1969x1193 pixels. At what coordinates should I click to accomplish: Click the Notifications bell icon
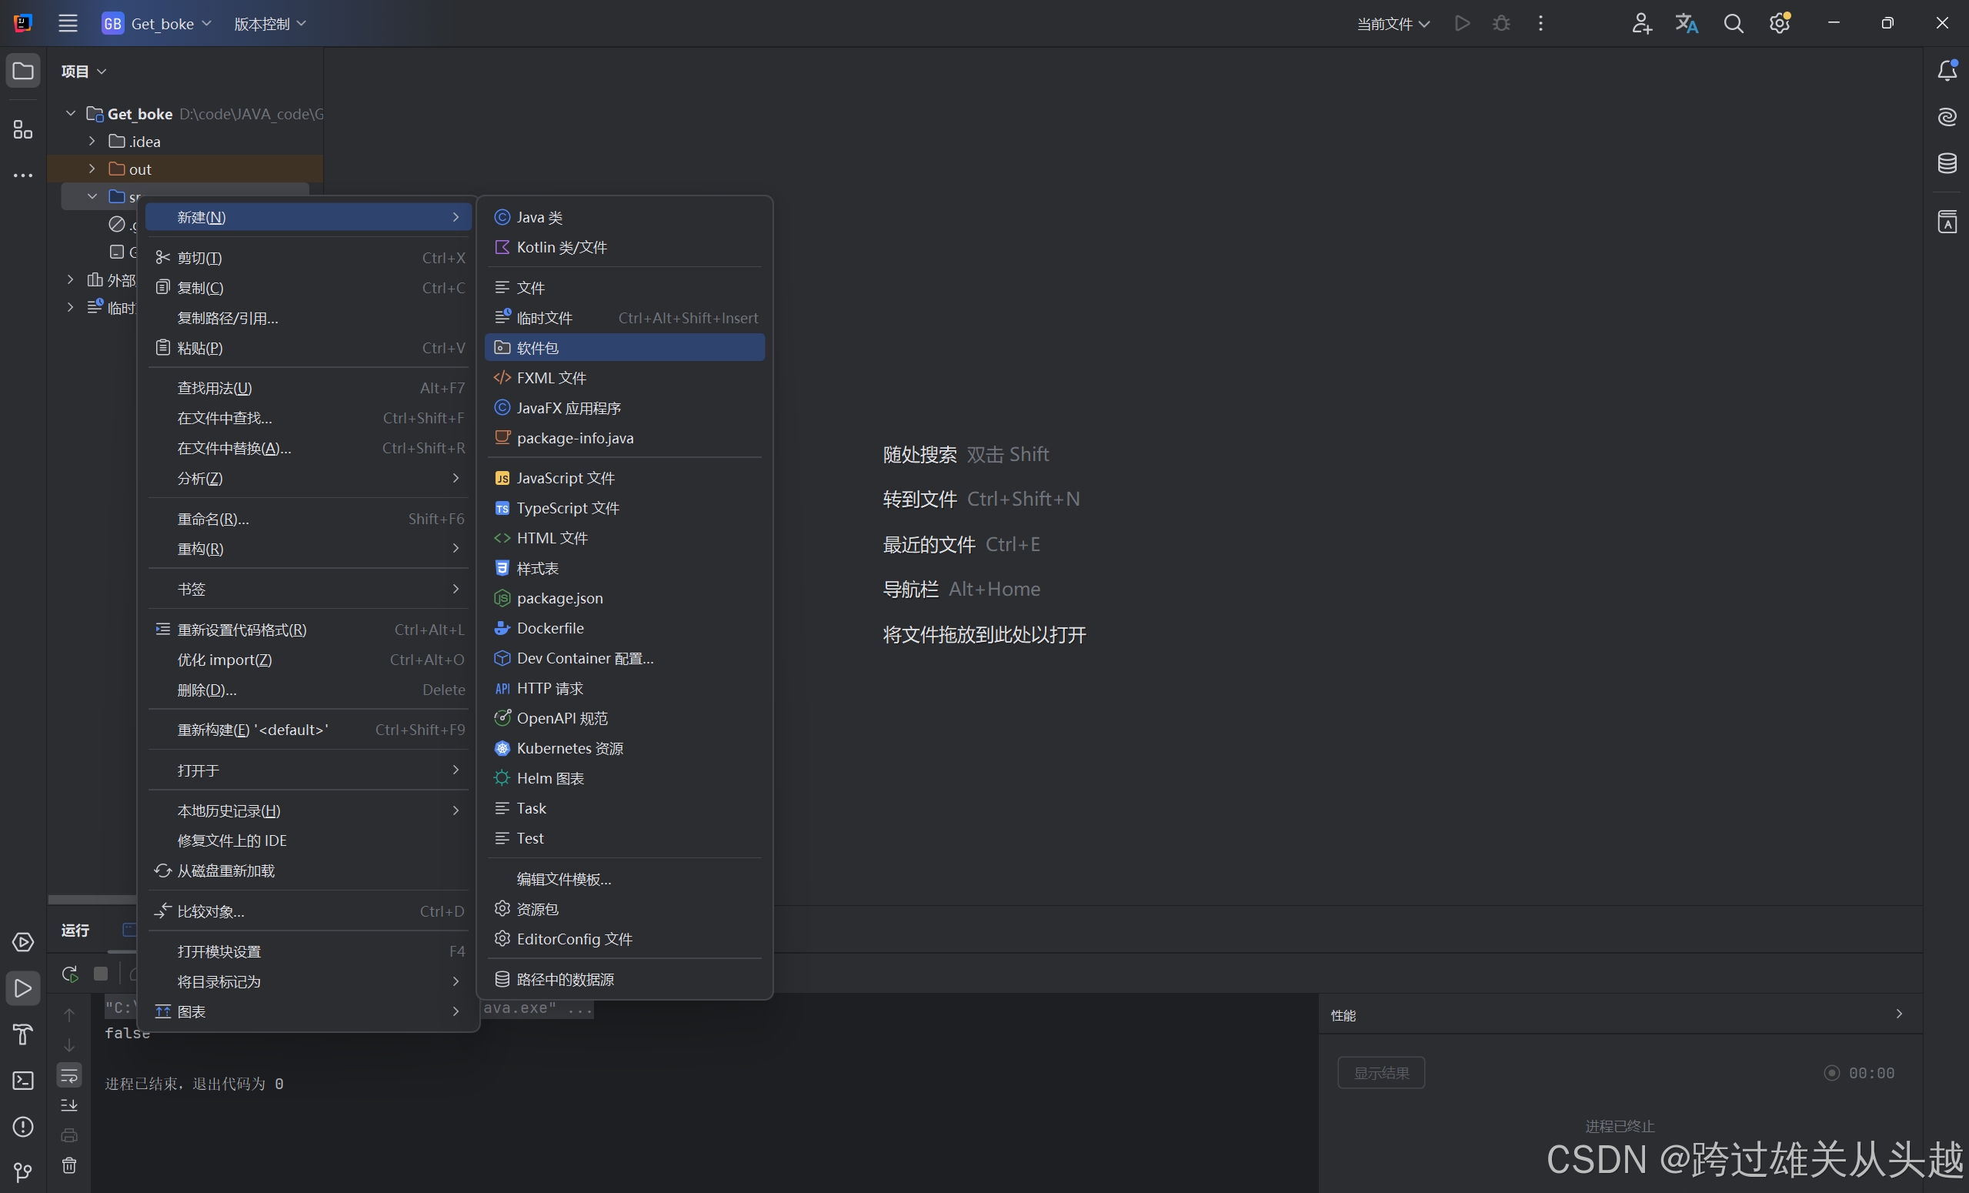[1947, 71]
